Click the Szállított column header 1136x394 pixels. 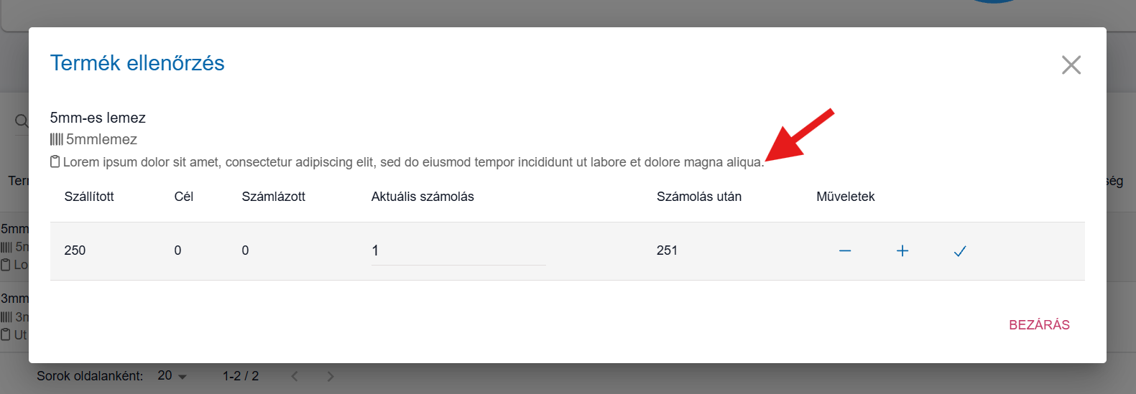click(89, 197)
